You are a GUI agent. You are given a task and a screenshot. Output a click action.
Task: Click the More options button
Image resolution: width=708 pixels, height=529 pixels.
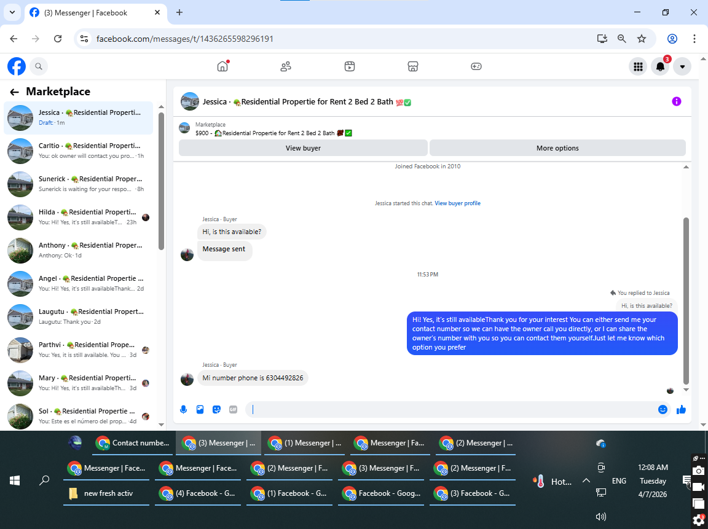[x=557, y=148]
